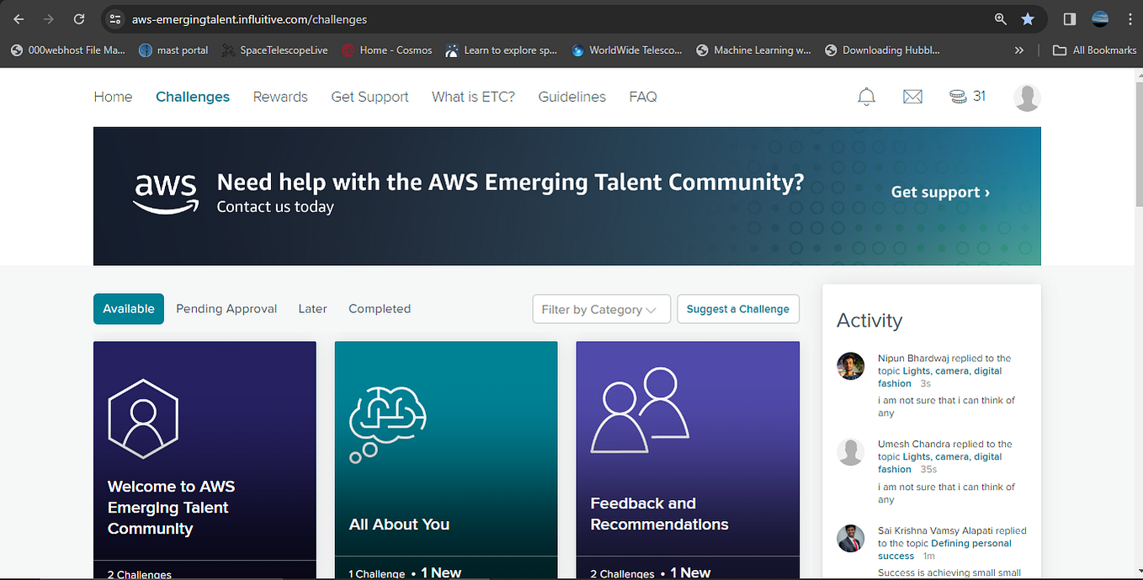Image resolution: width=1143 pixels, height=580 pixels.
Task: Click 'Need help with the AWS Emerging Talent Community?' headline
Action: 510,183
